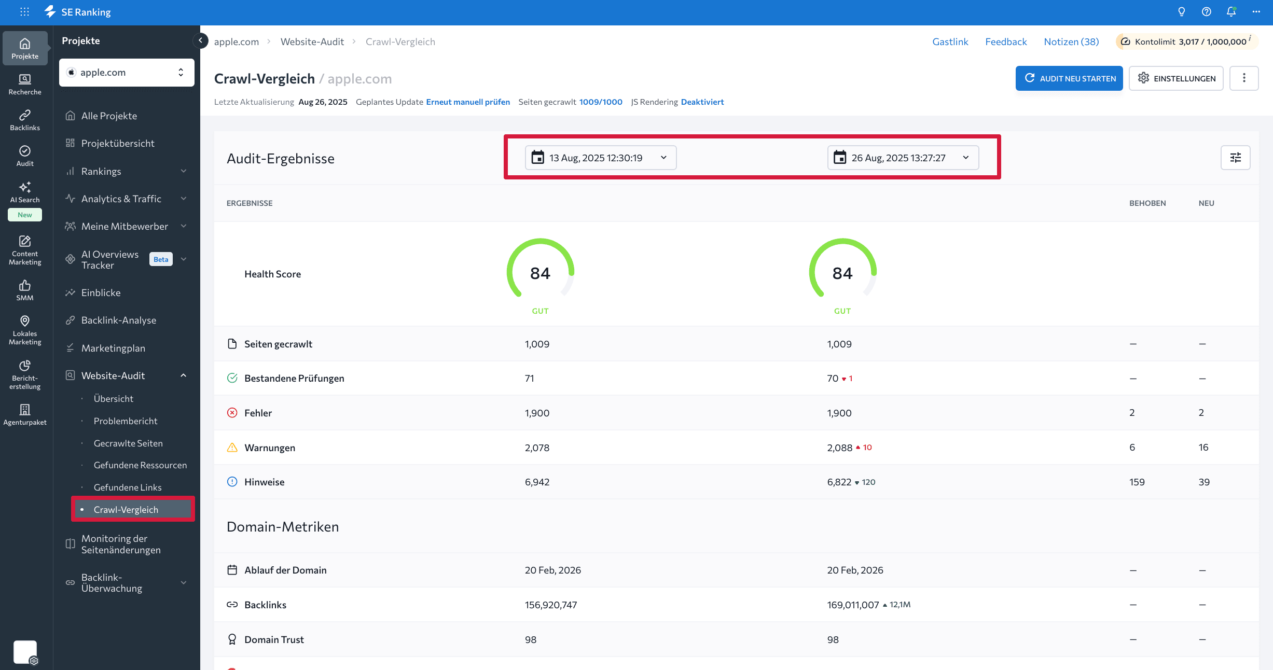This screenshot has width=1273, height=670.
Task: Open Backlinks in the left rail
Action: [25, 120]
